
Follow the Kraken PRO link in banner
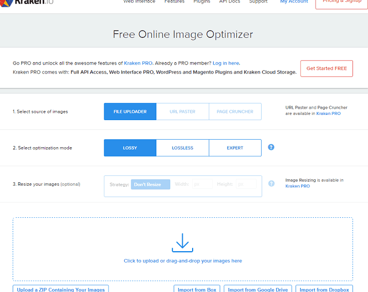138,63
